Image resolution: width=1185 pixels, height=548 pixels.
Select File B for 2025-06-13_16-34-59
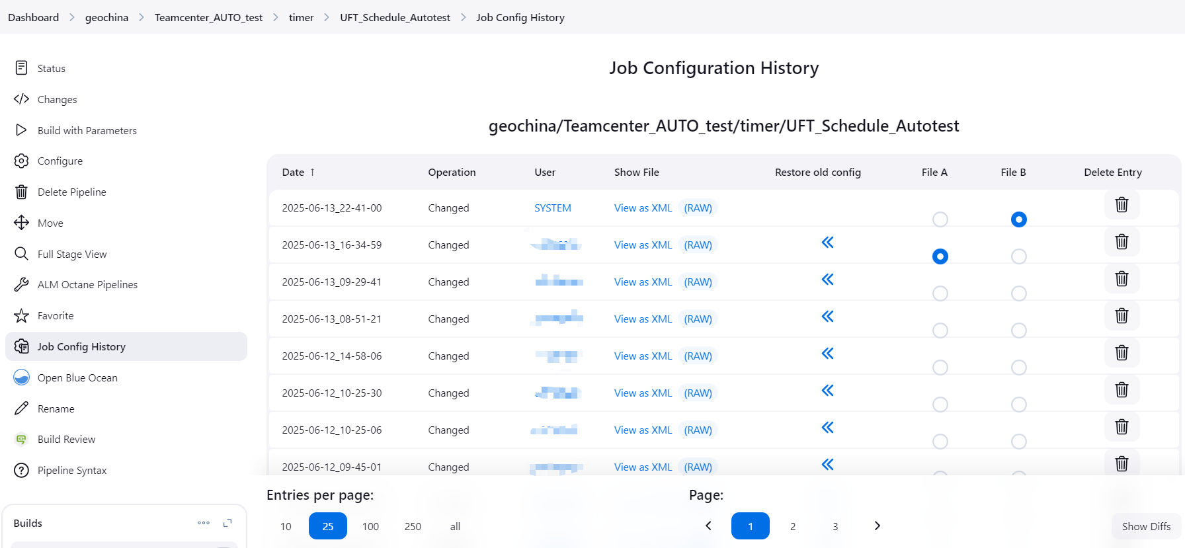click(1018, 256)
